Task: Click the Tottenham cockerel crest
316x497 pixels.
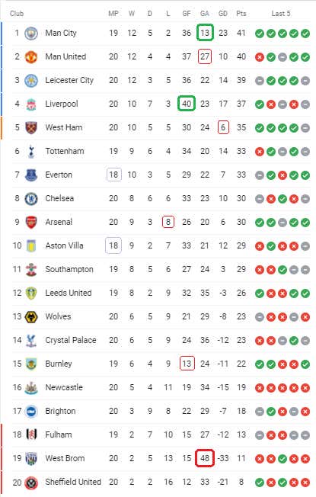Action: pyautogui.click(x=31, y=152)
